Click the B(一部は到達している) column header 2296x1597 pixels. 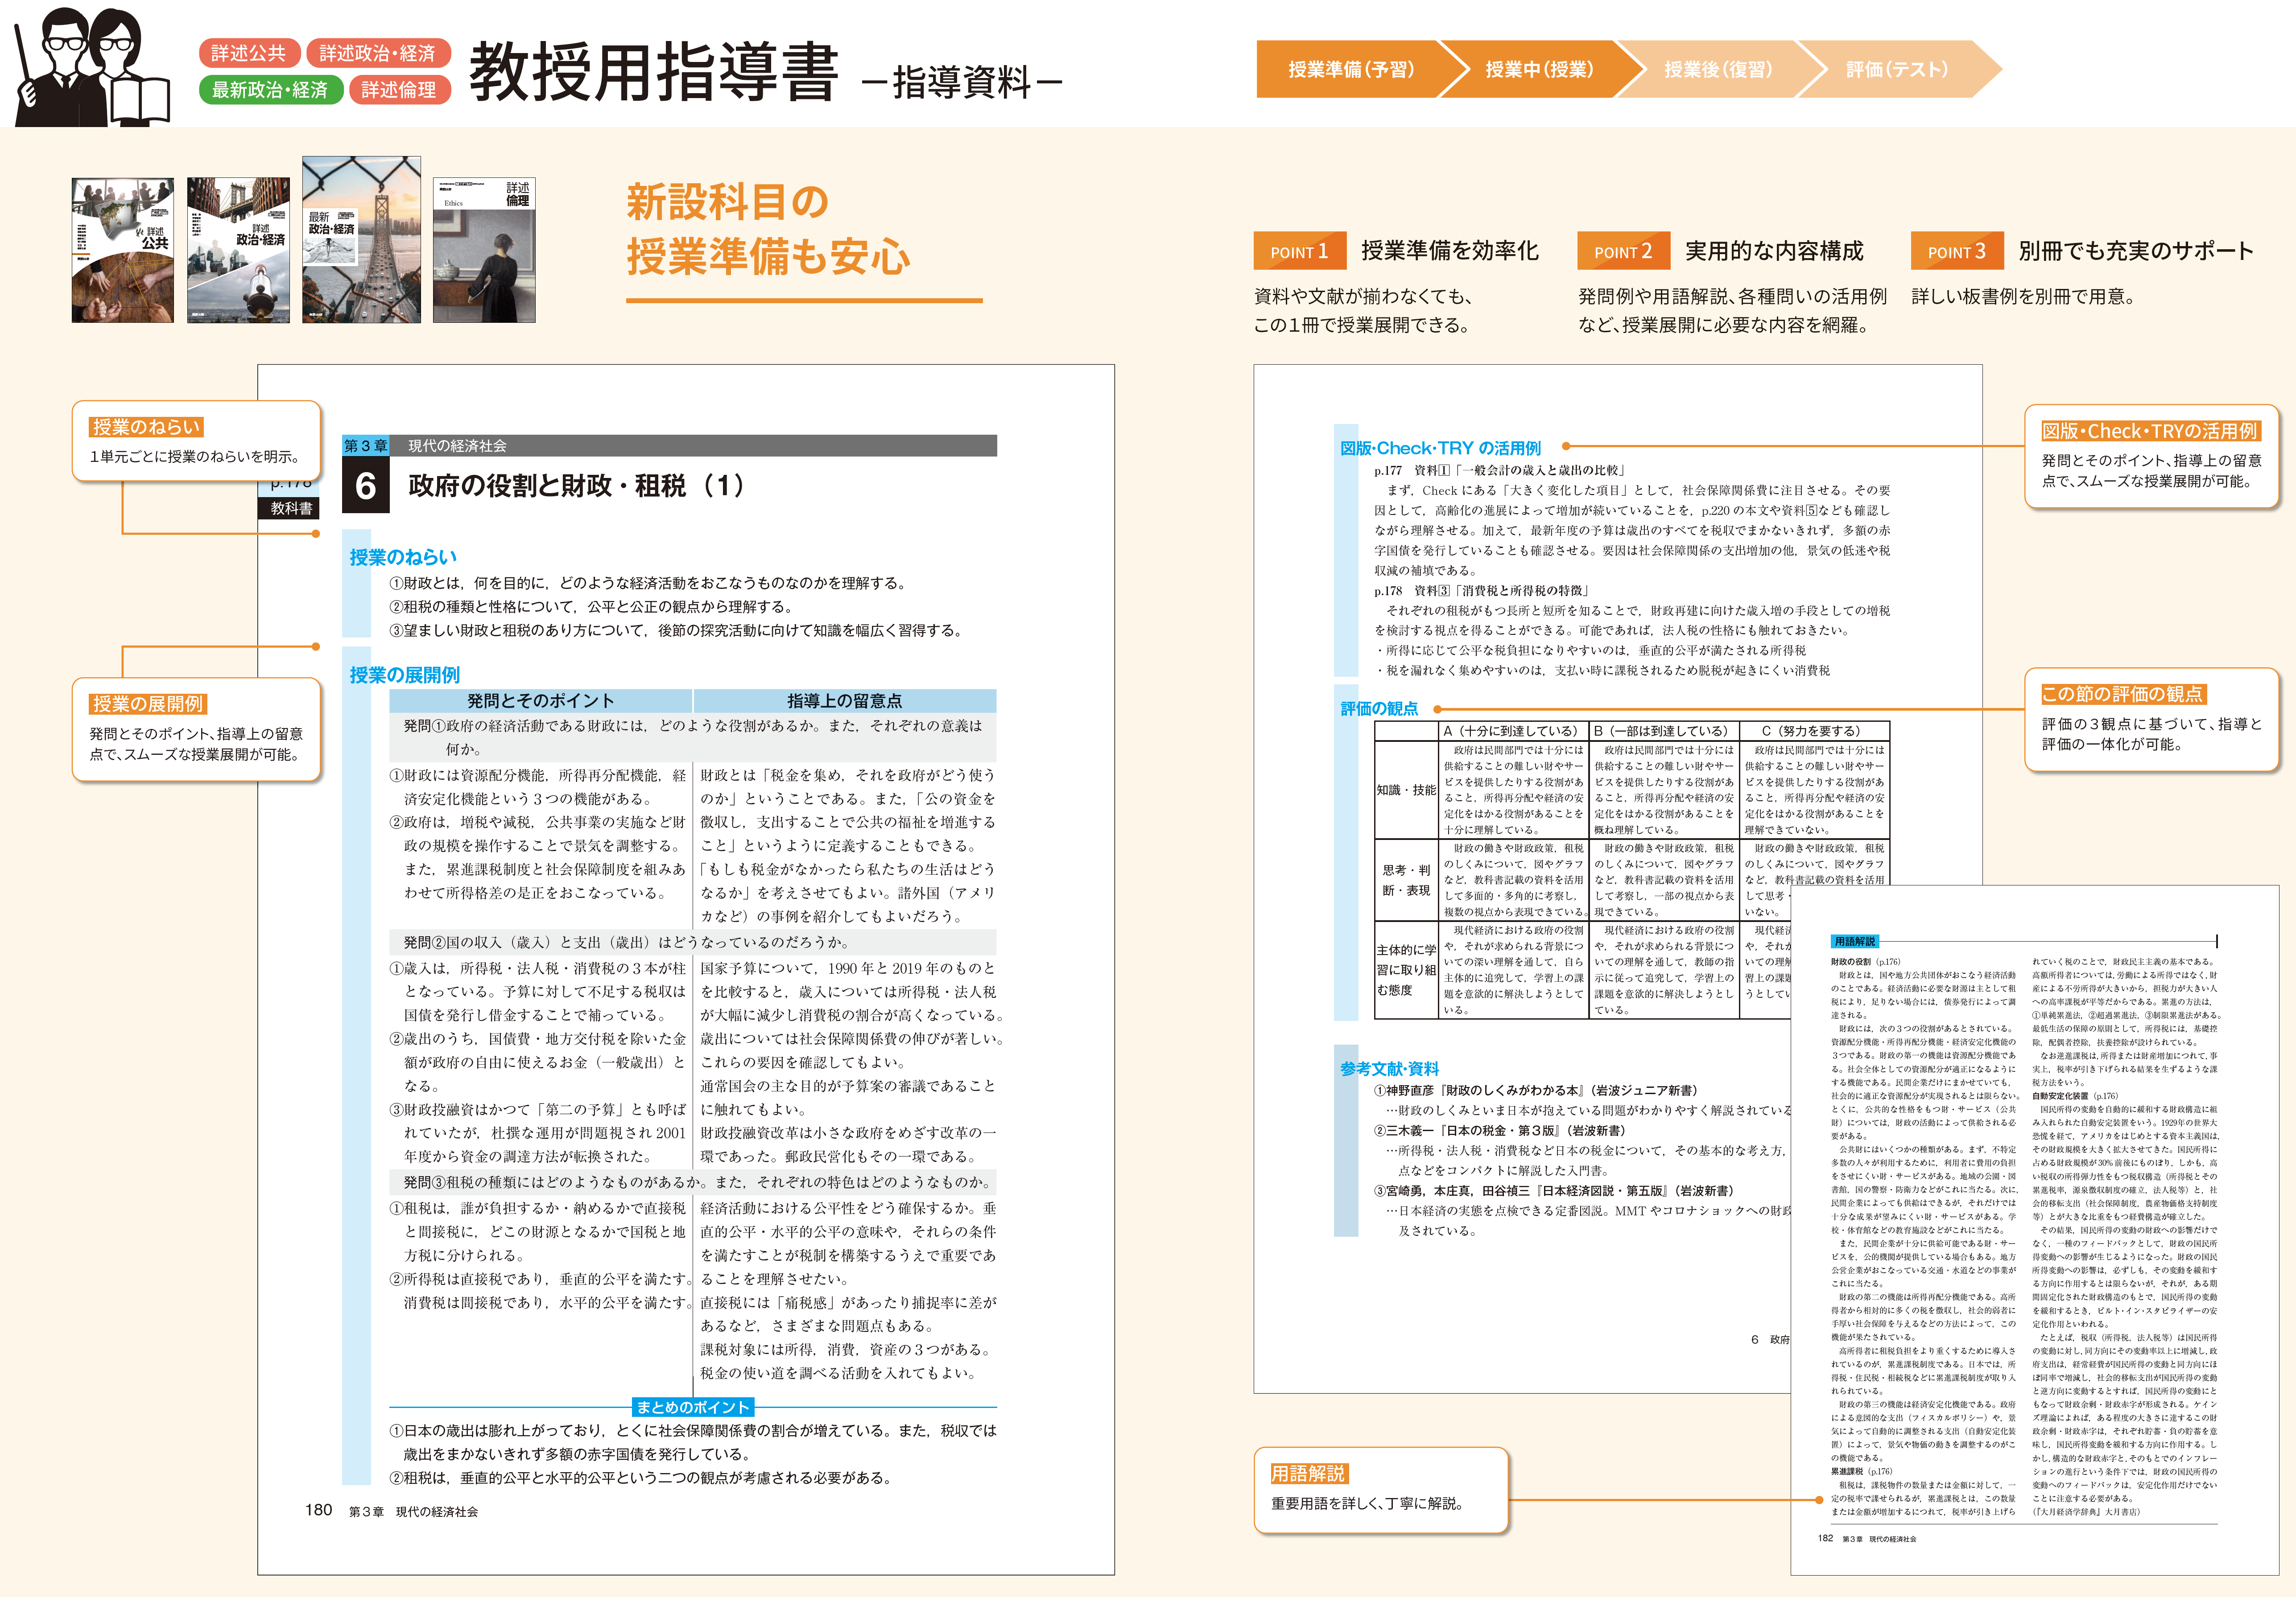(1664, 731)
